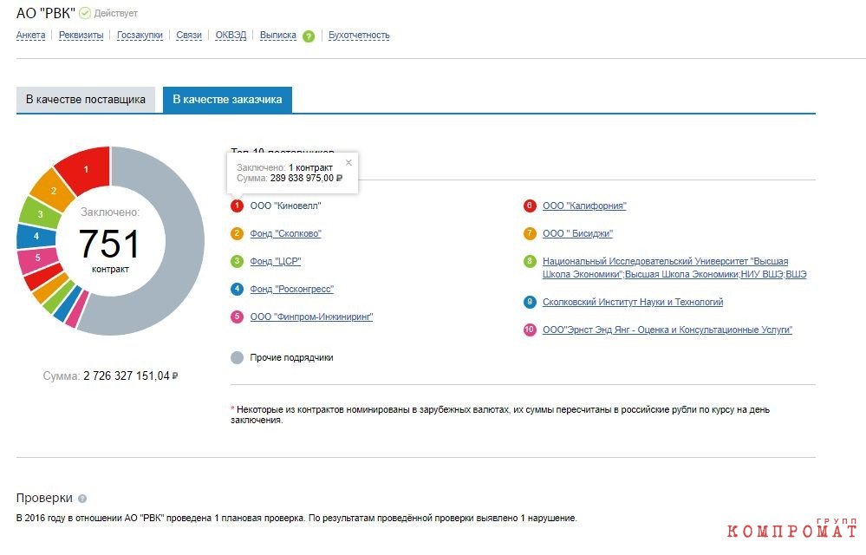Click Прочие подрядчики legend label
The image size is (866, 555).
(291, 358)
